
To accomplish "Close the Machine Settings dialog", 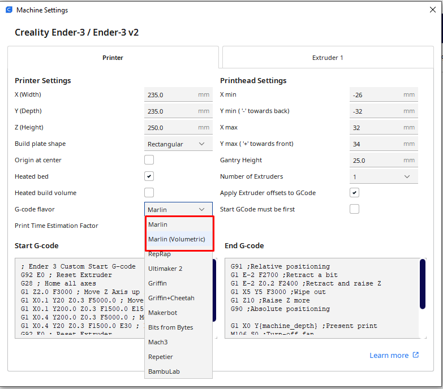I will click(433, 10).
